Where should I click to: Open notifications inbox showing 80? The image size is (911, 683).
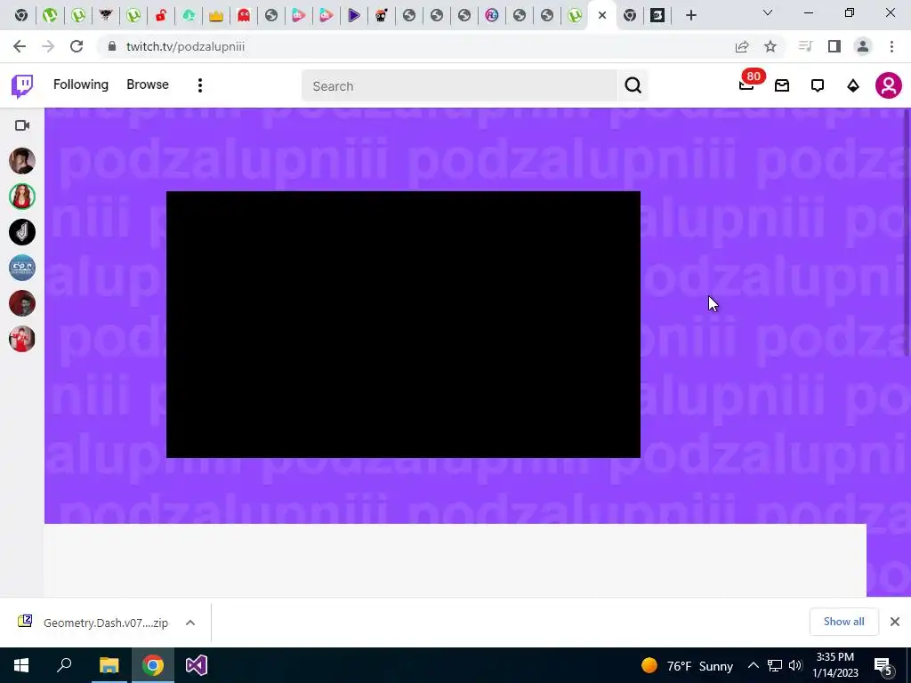(x=747, y=84)
